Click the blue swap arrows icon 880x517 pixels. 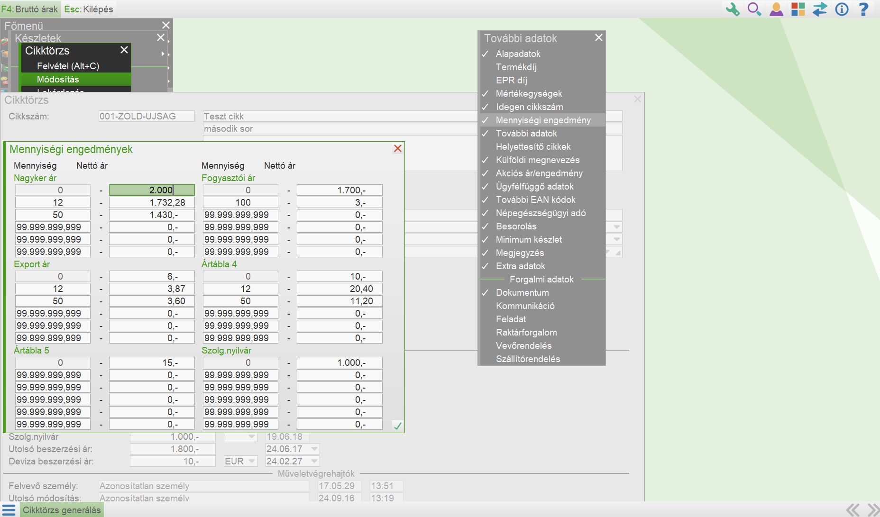tap(820, 9)
